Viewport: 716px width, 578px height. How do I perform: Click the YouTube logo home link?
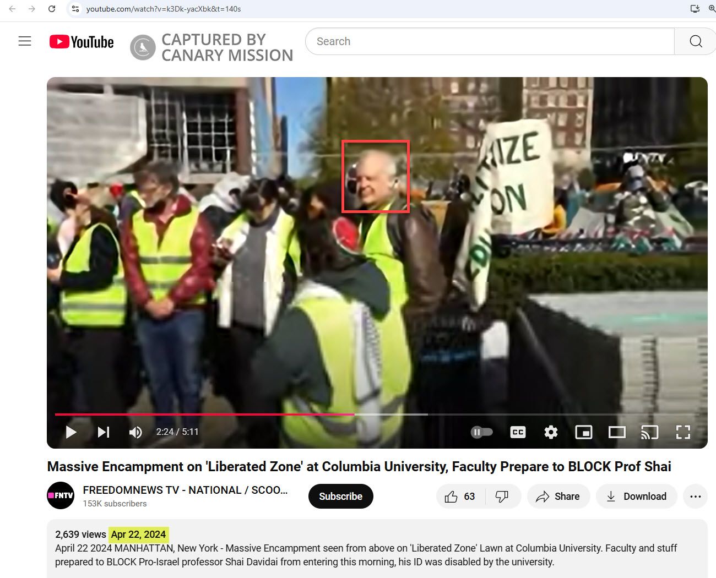coord(82,42)
